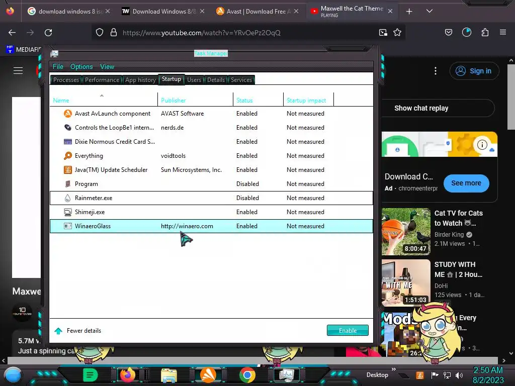Switch to the Details tab
515x386 pixels.
click(216, 80)
